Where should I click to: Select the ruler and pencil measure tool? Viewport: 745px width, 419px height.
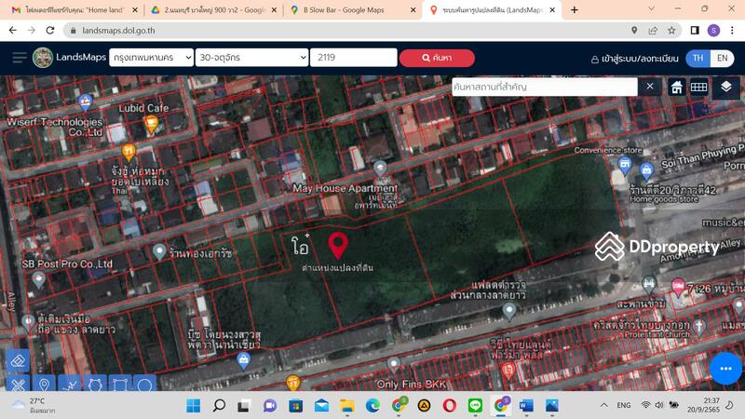click(x=18, y=384)
